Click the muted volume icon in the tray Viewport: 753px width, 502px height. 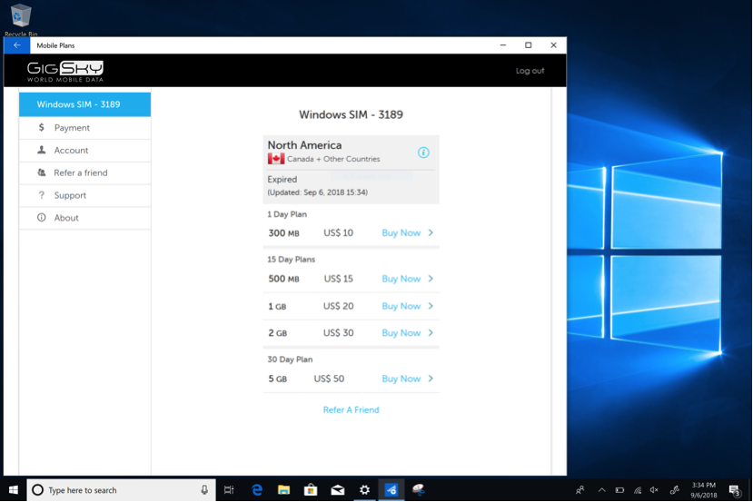tap(654, 490)
